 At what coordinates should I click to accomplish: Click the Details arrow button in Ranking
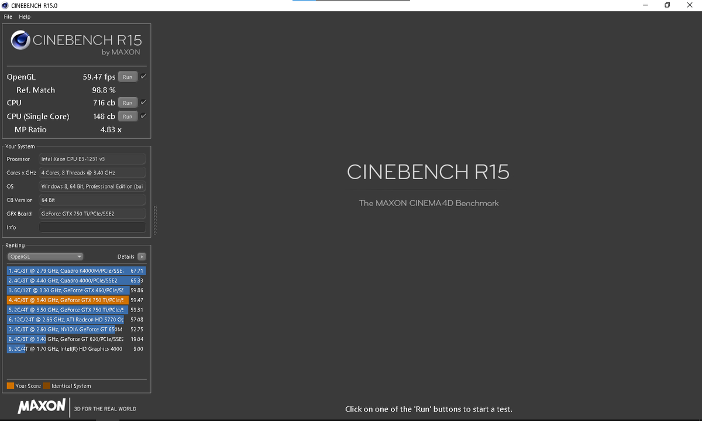142,256
